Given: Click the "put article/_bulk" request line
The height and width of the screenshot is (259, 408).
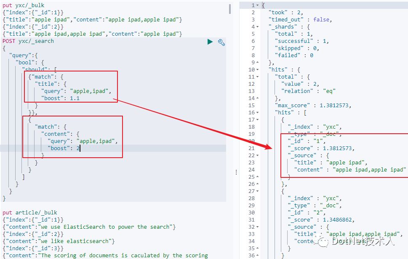Looking at the screenshot, I should 29,212.
